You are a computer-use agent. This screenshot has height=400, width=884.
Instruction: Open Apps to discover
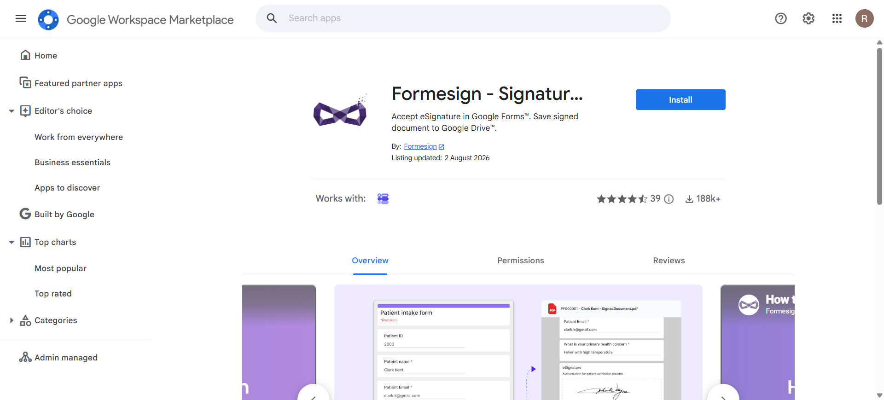click(x=67, y=188)
